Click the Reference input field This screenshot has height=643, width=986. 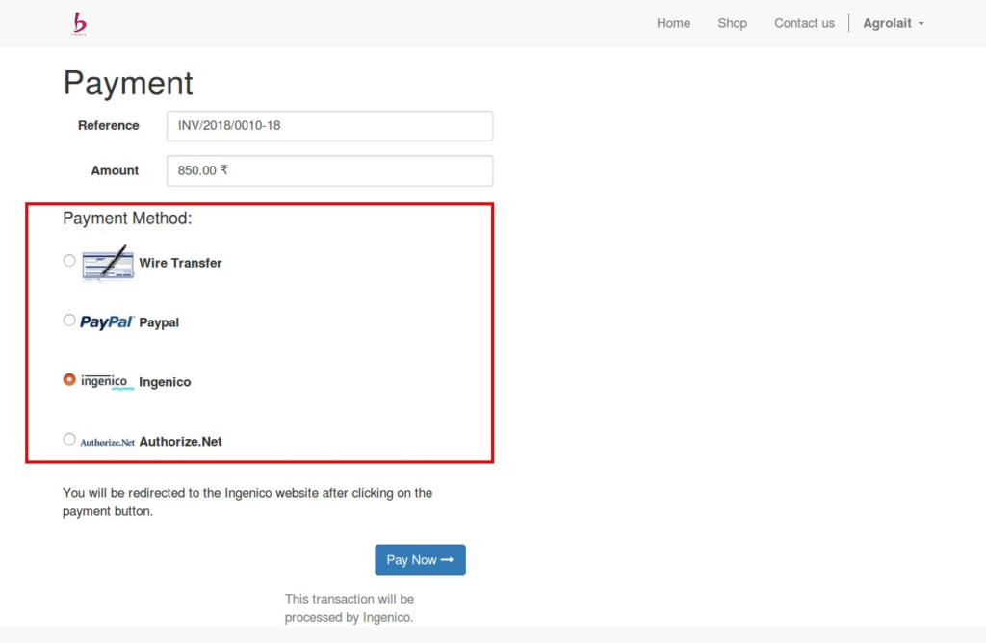[329, 126]
